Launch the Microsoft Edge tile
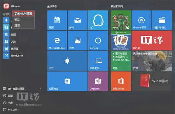175x114 pixels. [57, 41]
